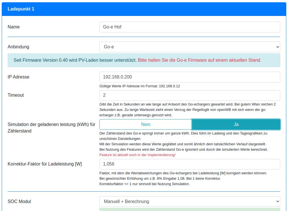Open the Anbindung dropdown showing Go-e
The width and height of the screenshot is (288, 211).
[x=190, y=47]
